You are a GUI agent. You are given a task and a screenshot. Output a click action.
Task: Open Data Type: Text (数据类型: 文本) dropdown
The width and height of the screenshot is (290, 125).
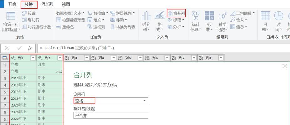click(70, 13)
